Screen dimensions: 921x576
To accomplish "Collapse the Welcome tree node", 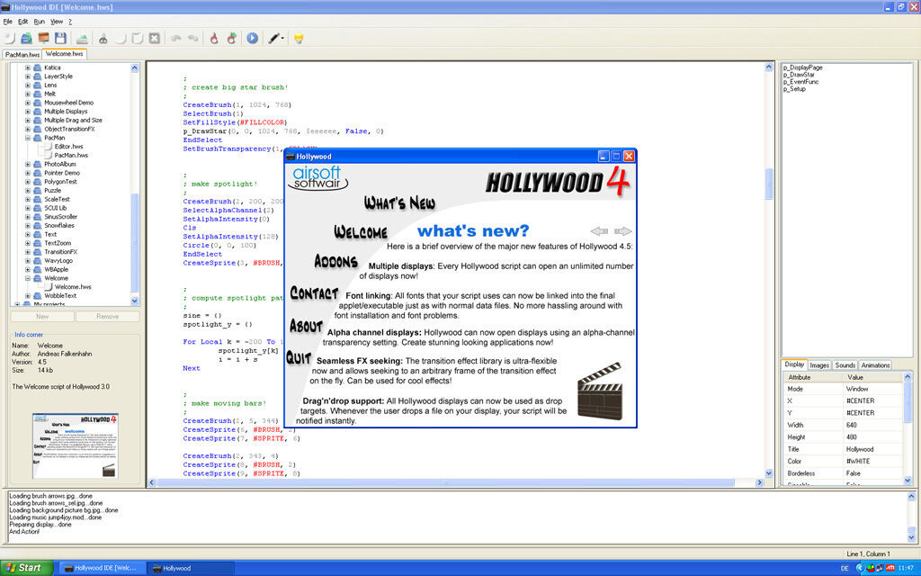I will coord(28,279).
